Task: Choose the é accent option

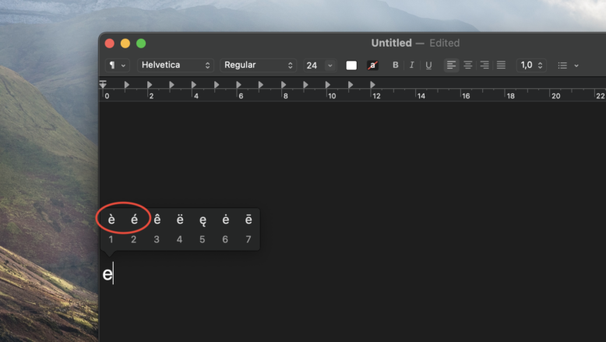Action: pos(134,220)
